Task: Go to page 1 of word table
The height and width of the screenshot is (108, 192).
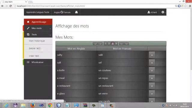Action: [x=105, y=43]
